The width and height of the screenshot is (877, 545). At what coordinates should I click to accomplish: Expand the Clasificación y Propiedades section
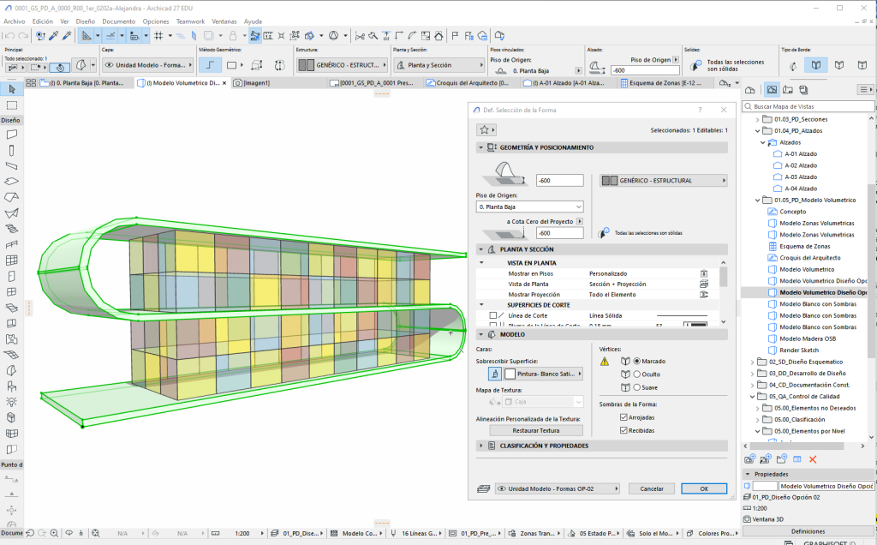pyautogui.click(x=481, y=446)
